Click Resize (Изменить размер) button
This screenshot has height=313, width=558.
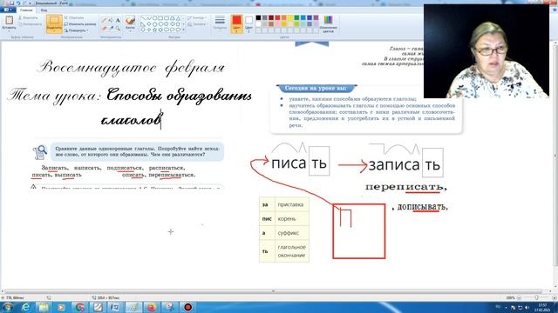pyautogui.click(x=80, y=23)
